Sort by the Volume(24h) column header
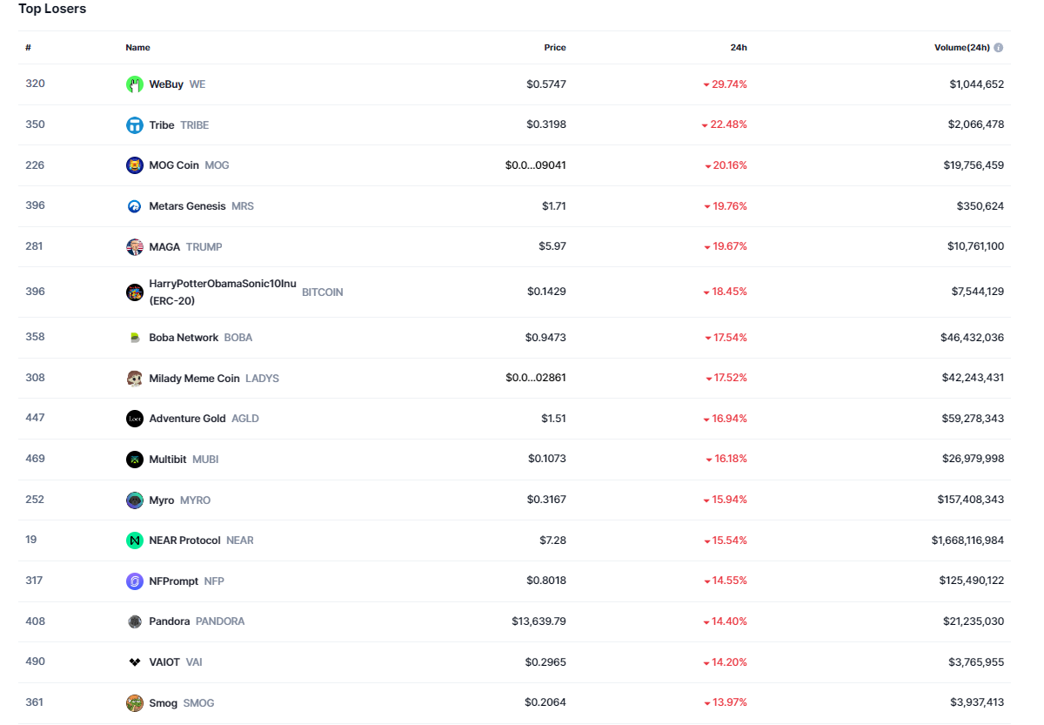The height and width of the screenshot is (725, 1044). [x=961, y=48]
